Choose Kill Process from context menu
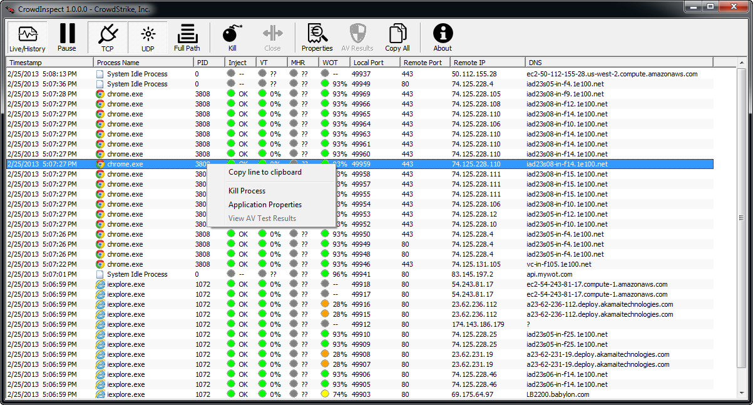753x405 pixels. tap(247, 191)
